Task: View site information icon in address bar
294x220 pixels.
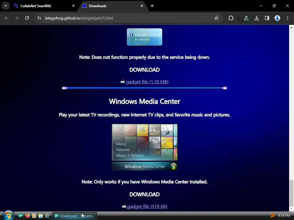Action: [39, 18]
